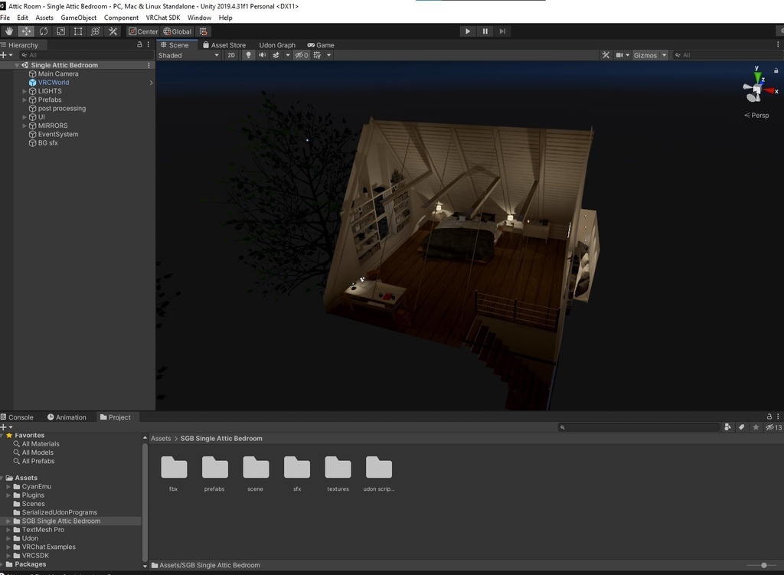Screen dimensions: 784x575
Task: Select the Rotate tool
Action: click(x=44, y=31)
